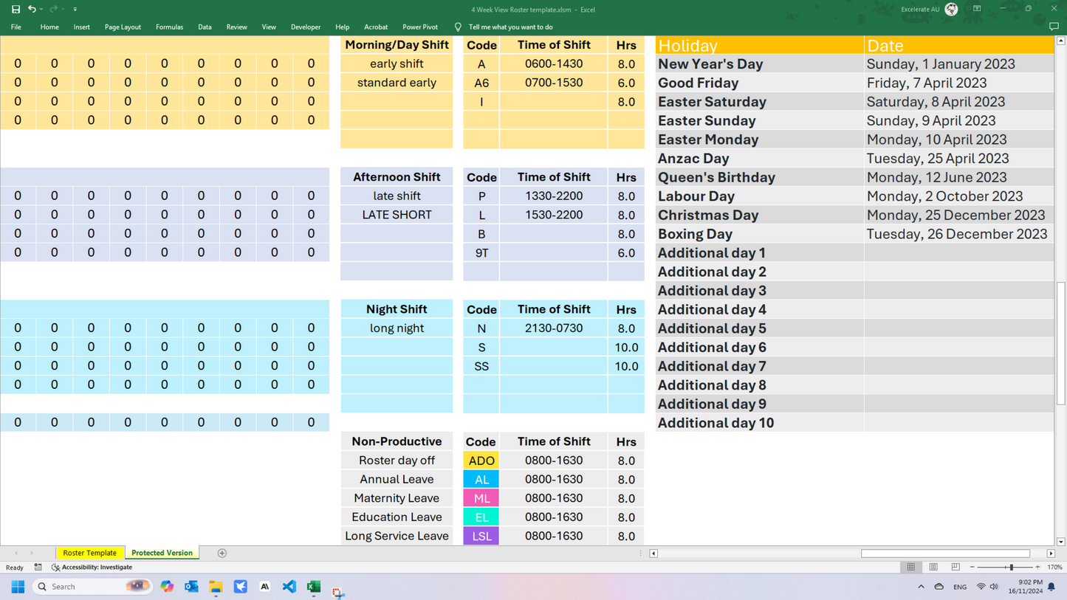Image resolution: width=1067 pixels, height=600 pixels.
Task: Click the Save icon in Quick Access Toolbar
Action: coord(16,10)
